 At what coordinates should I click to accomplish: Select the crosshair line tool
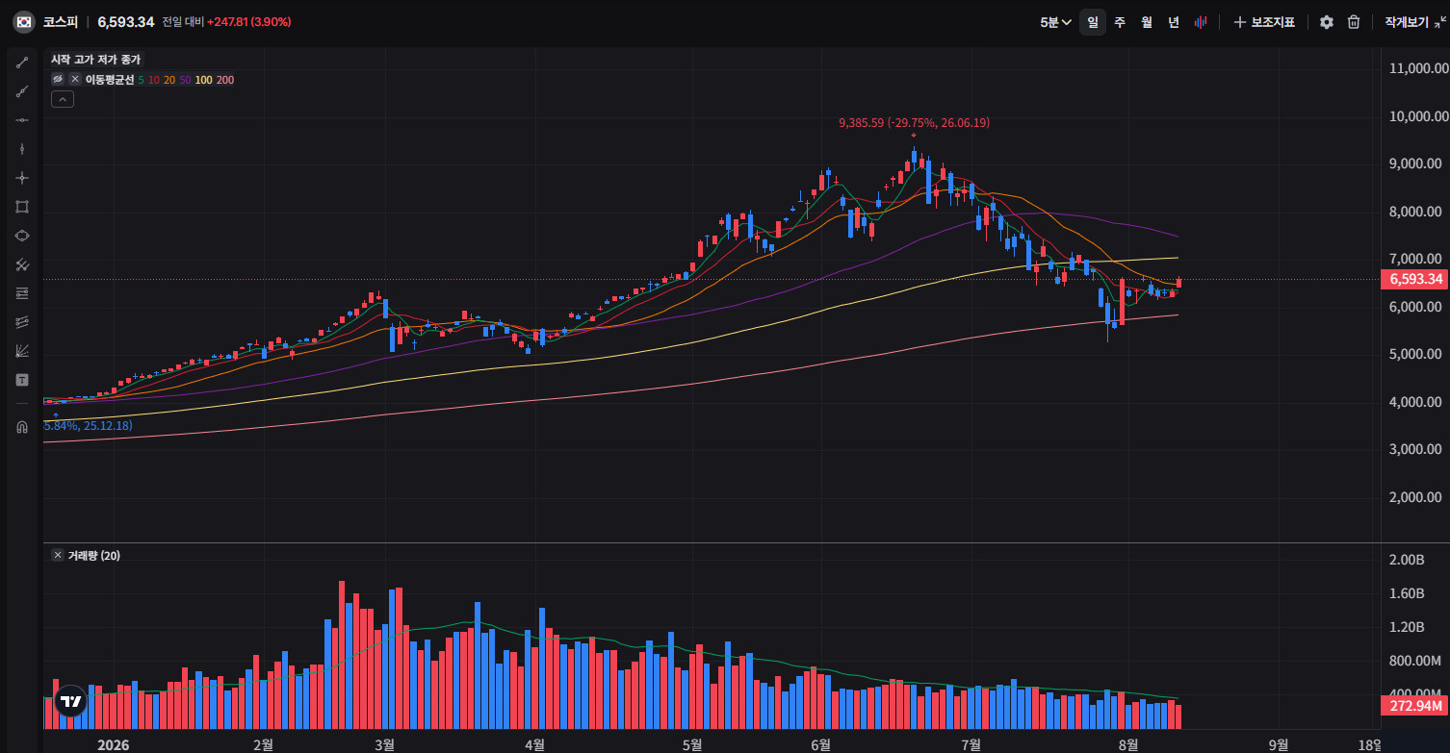pyautogui.click(x=22, y=178)
